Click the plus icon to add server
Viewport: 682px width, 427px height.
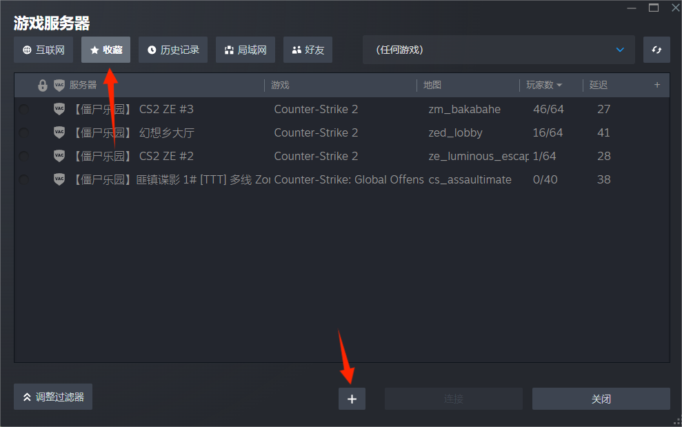point(352,399)
